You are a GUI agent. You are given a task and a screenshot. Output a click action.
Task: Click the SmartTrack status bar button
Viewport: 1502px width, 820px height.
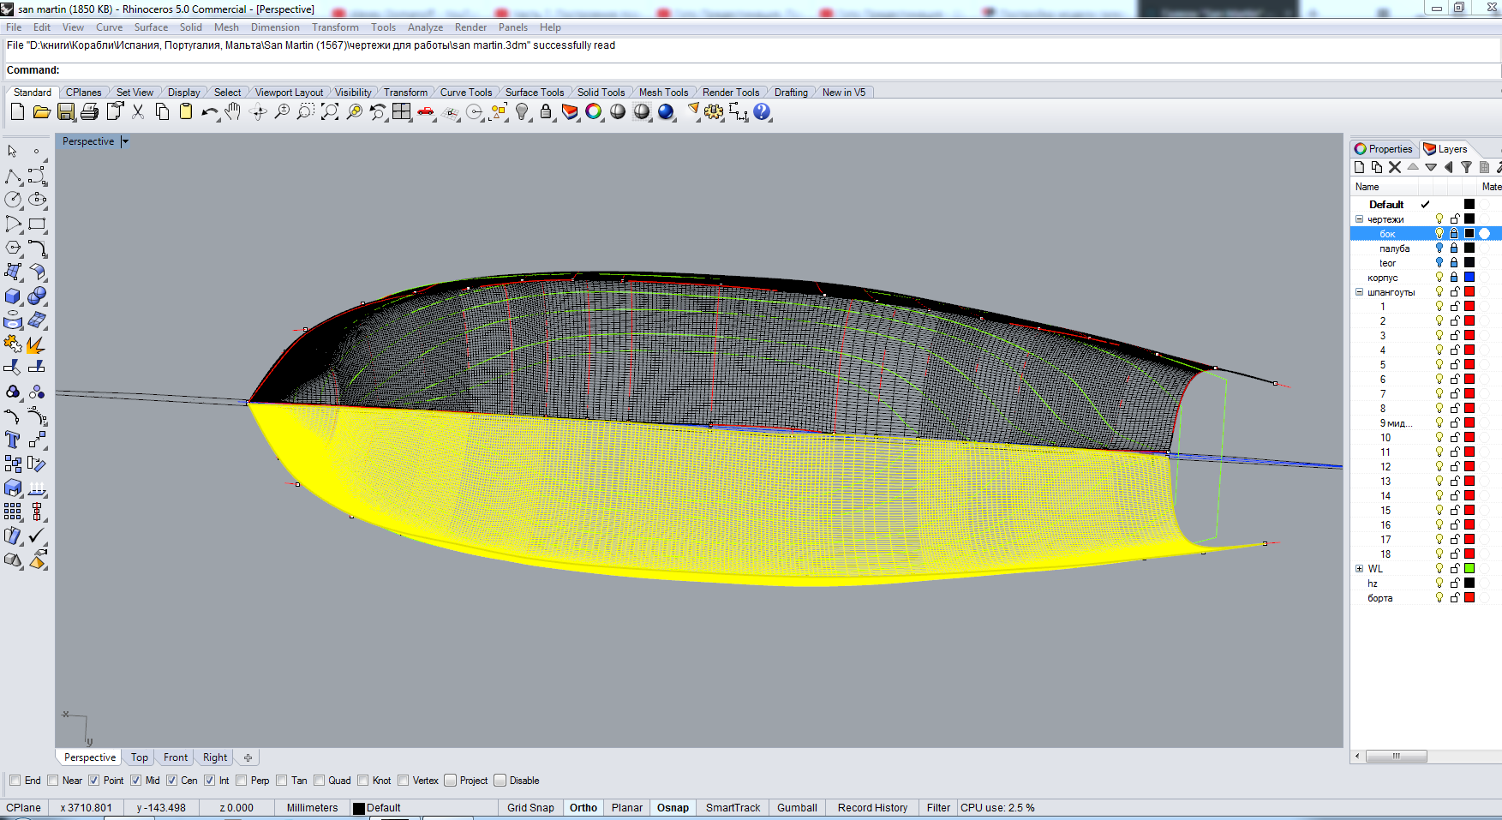(x=733, y=808)
